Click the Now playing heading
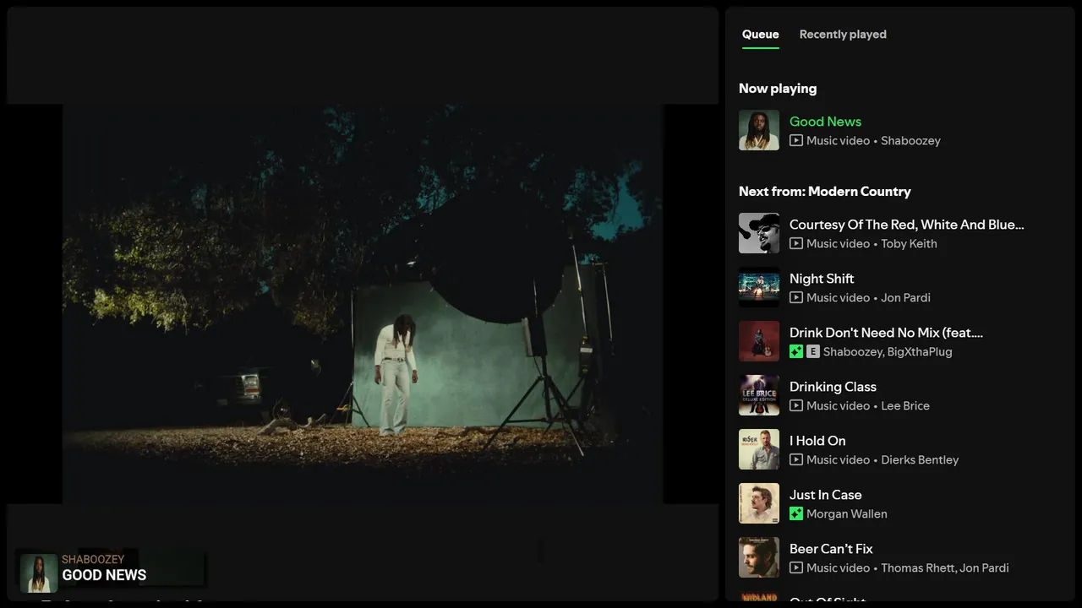 (x=778, y=89)
